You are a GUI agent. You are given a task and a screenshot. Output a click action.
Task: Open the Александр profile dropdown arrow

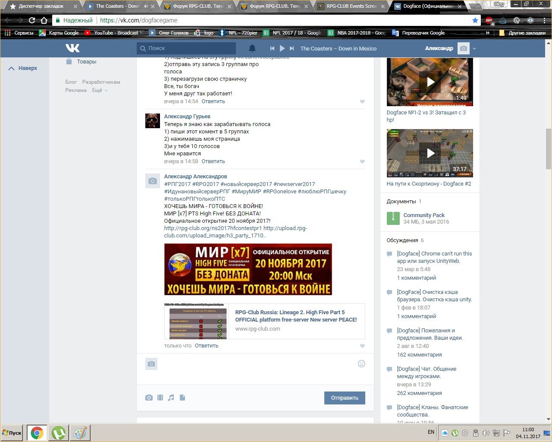(x=474, y=49)
